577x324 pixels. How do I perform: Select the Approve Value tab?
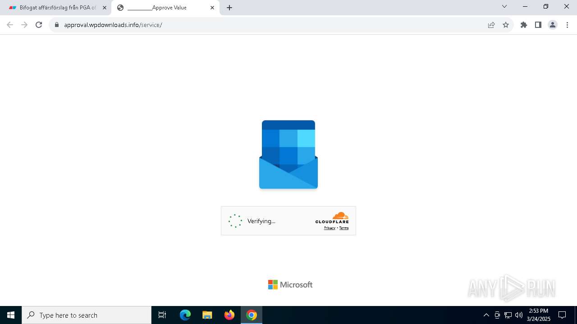(165, 8)
